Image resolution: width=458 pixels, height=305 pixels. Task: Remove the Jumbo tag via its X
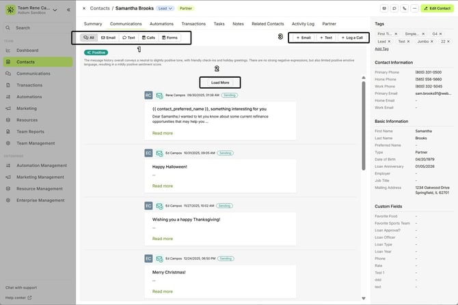(432, 42)
